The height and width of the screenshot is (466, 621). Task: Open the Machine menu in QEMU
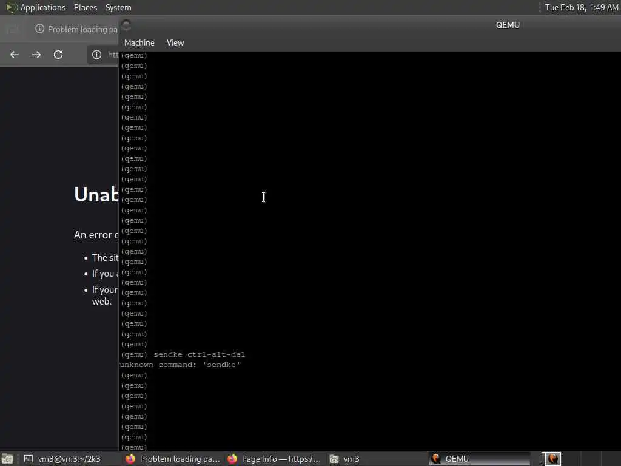139,42
